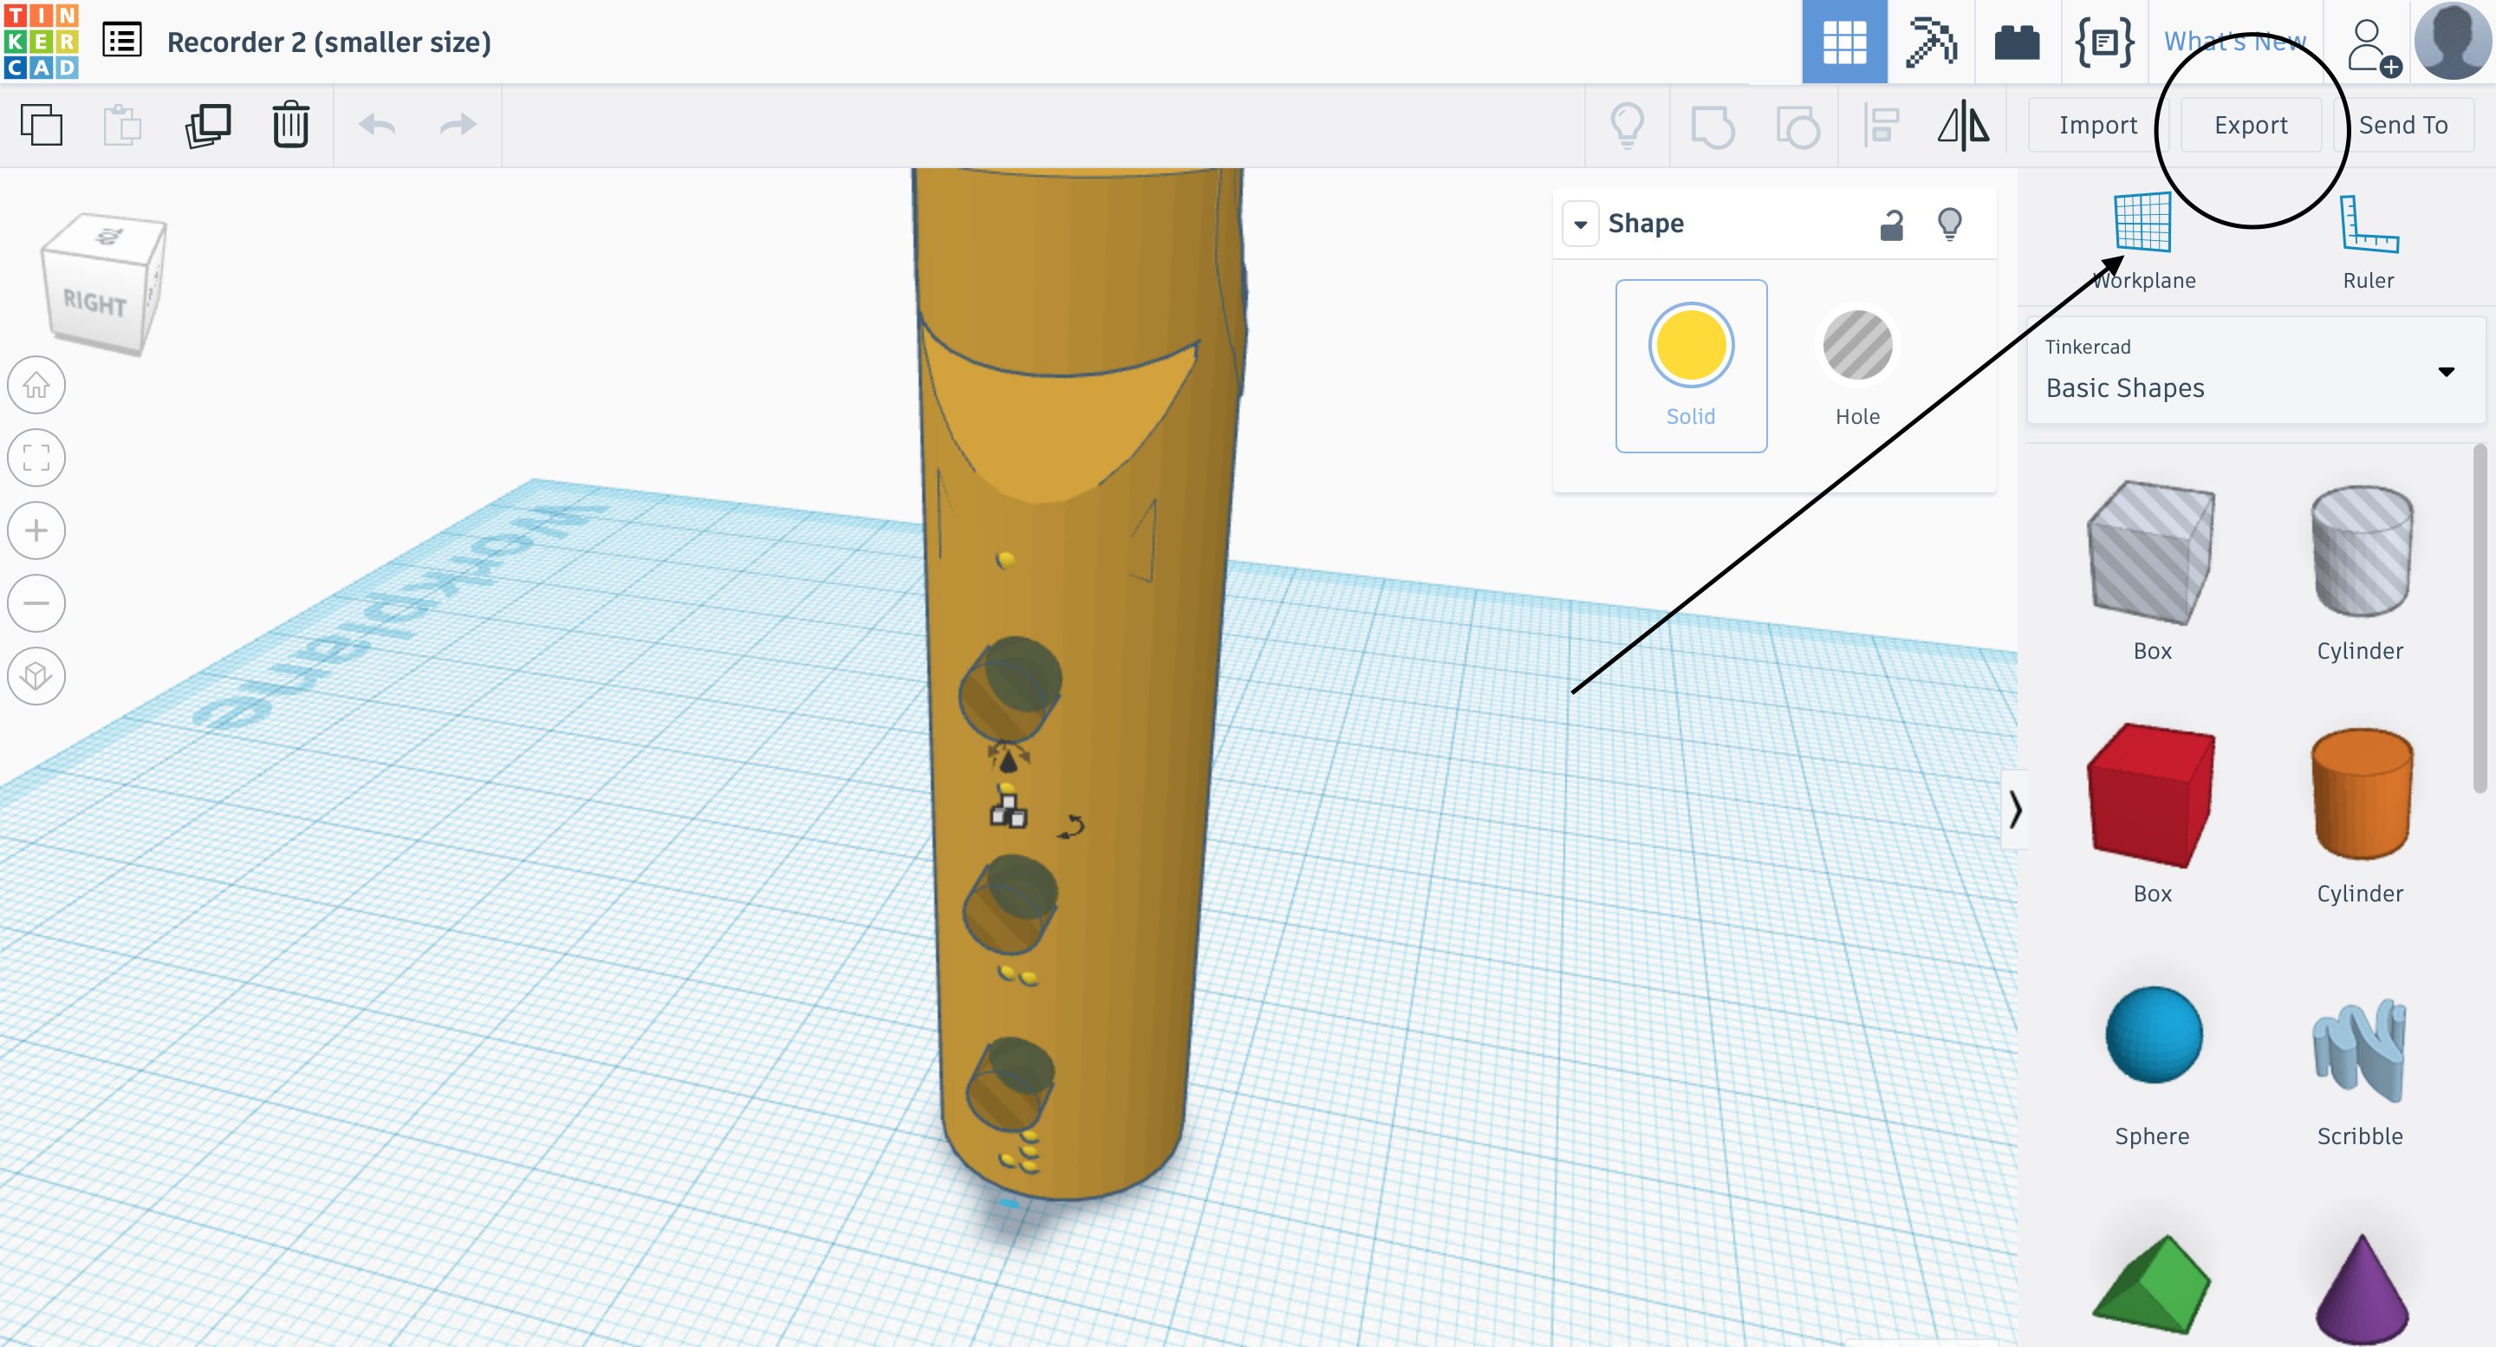Click the shapes panel scrollbar
Image resolution: width=2496 pixels, height=1347 pixels.
pyautogui.click(x=2480, y=619)
